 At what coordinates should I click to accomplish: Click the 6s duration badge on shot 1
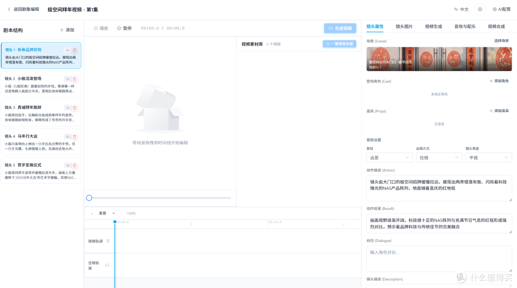[x=67, y=50]
